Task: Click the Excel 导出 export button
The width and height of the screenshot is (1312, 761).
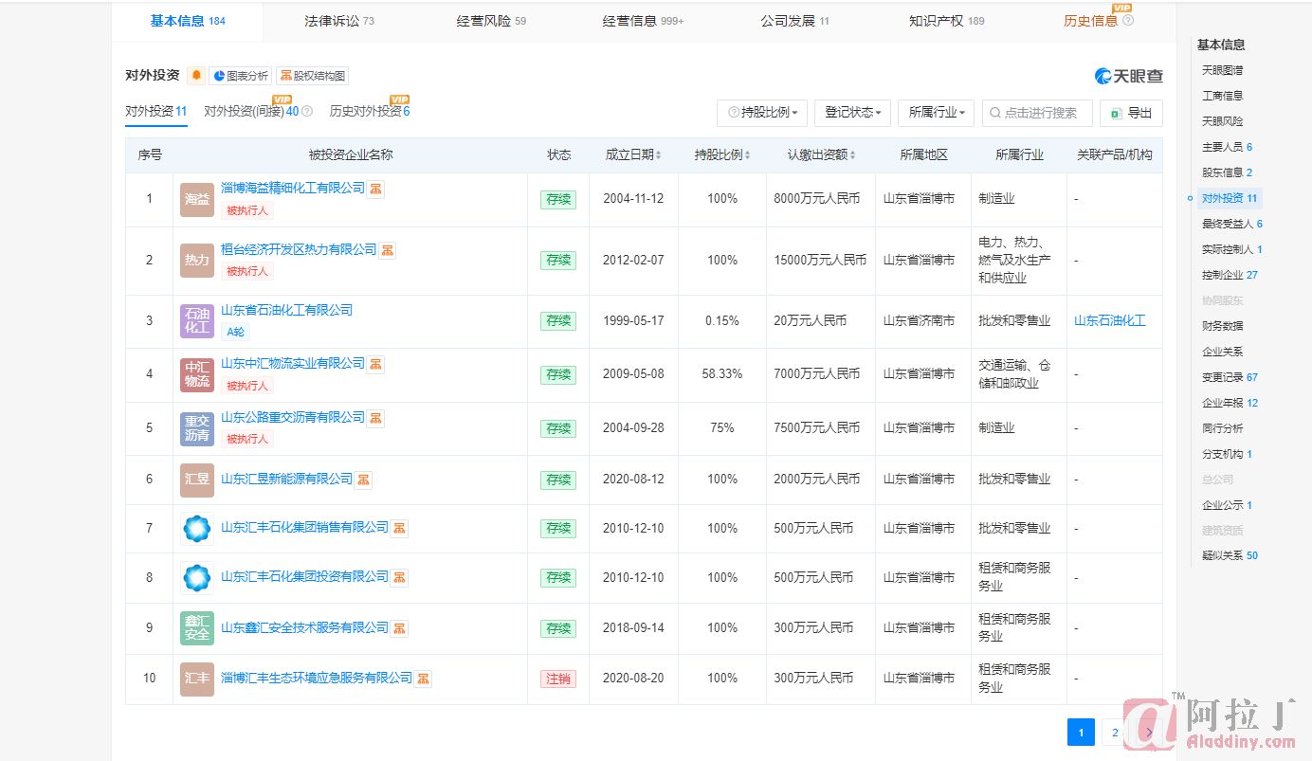Action: point(1131,113)
